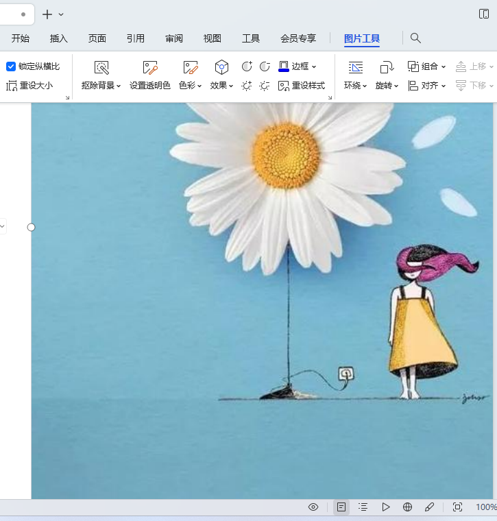Uncheck the 锁定纵横比 checkbox
This screenshot has height=521, width=497.
(11, 66)
